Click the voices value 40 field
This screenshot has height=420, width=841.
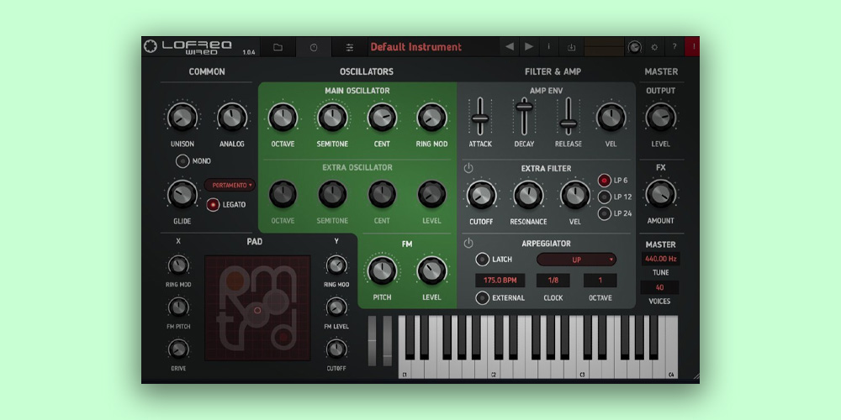pyautogui.click(x=659, y=287)
